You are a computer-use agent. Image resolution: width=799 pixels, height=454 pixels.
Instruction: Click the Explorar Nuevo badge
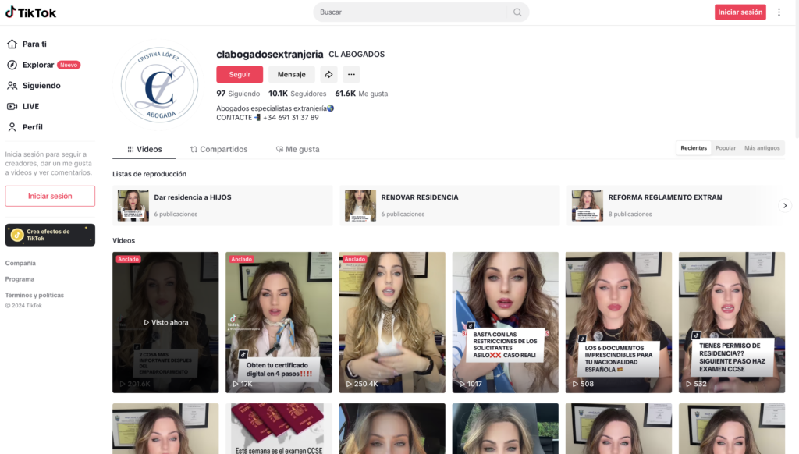(69, 66)
